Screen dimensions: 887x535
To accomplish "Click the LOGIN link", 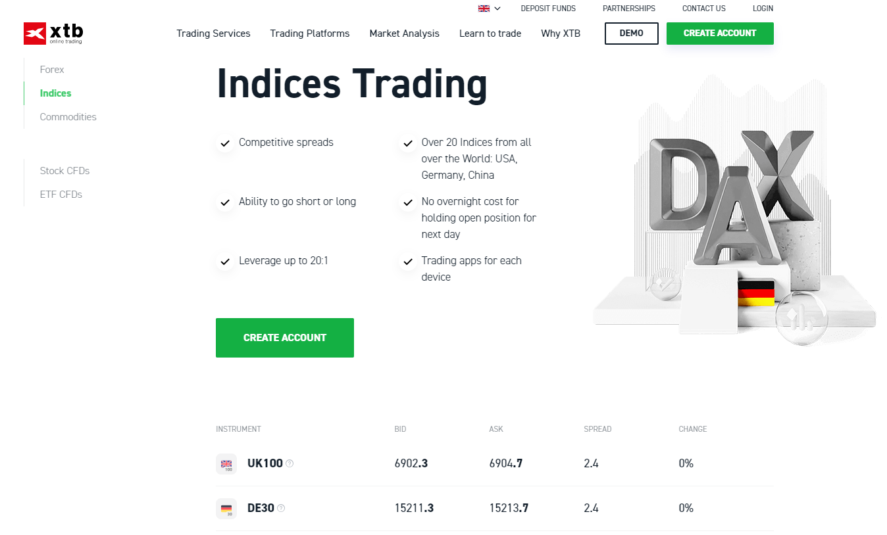I will pyautogui.click(x=762, y=9).
